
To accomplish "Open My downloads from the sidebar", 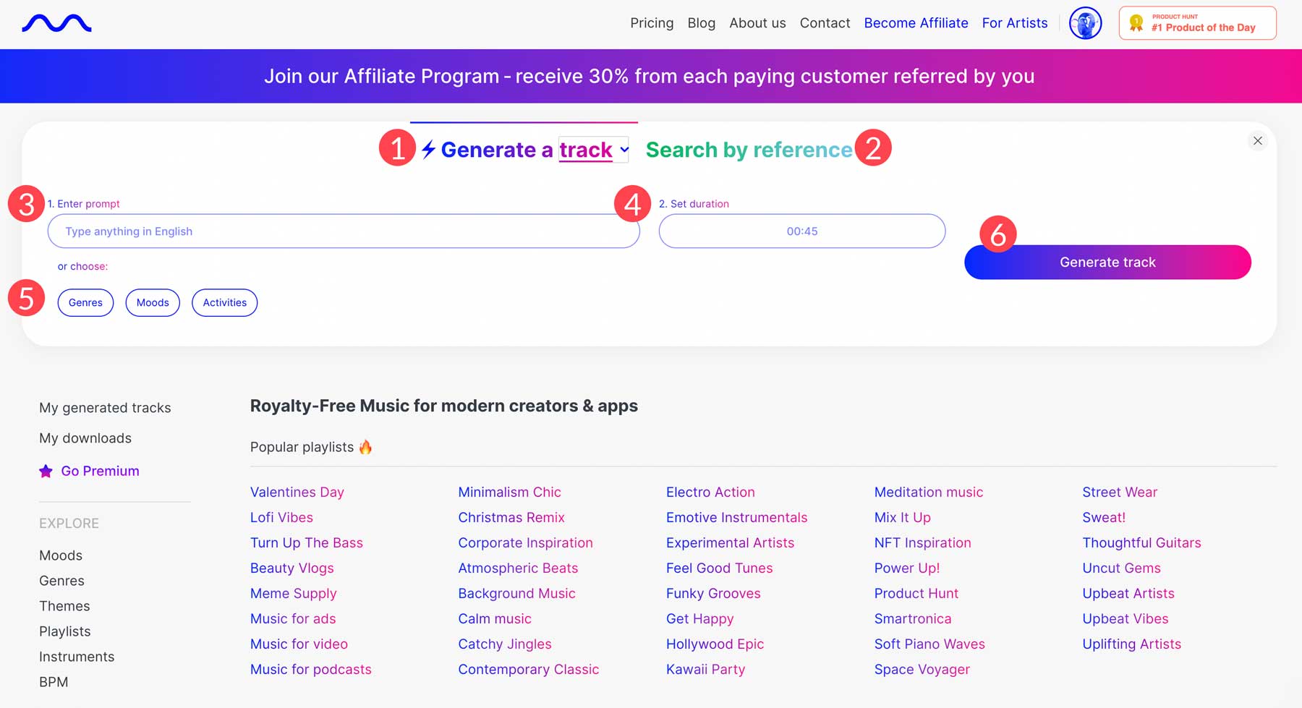I will (x=85, y=438).
